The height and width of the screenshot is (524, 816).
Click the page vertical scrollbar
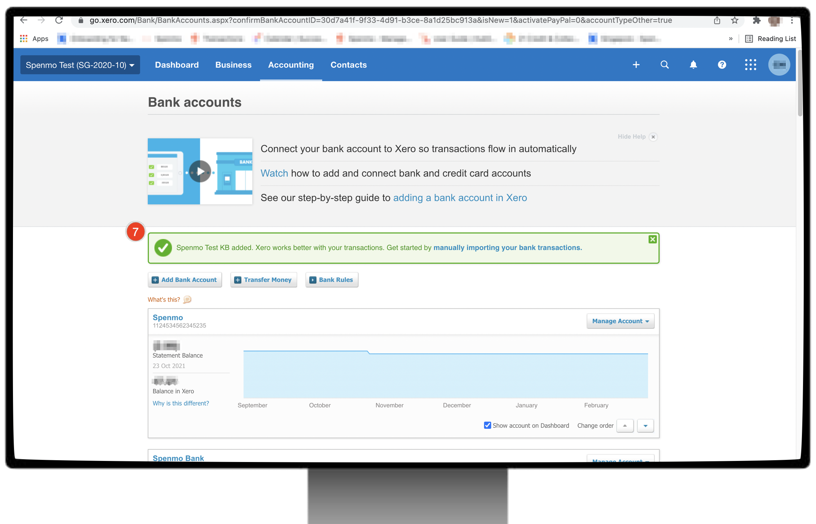(x=800, y=84)
